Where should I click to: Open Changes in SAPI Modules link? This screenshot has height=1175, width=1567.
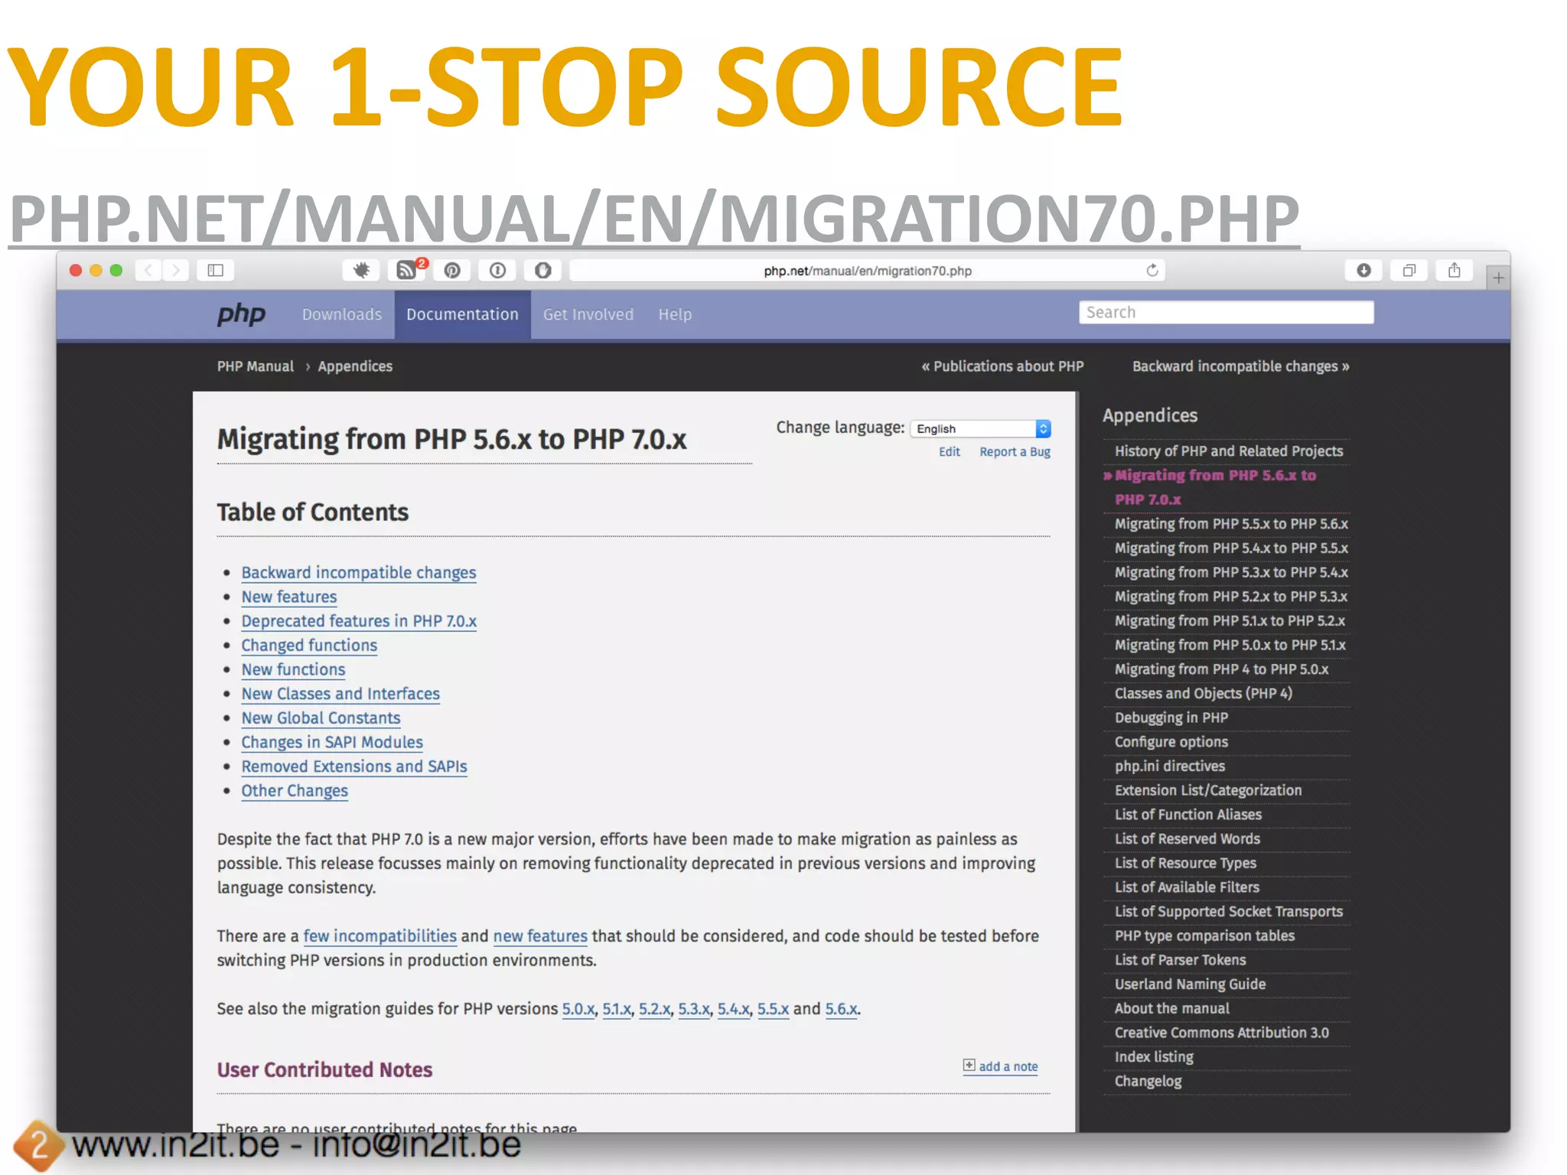(x=332, y=743)
